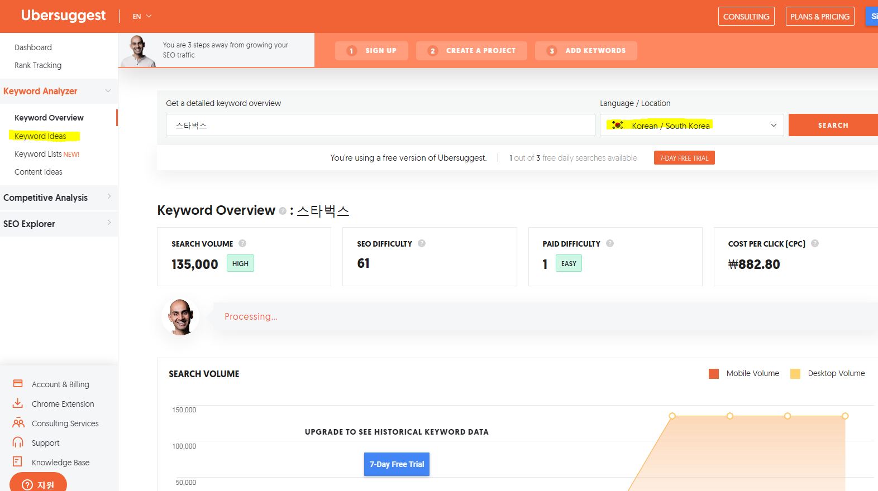Click the Consulting Services people icon
The width and height of the screenshot is (878, 491).
pyautogui.click(x=18, y=423)
